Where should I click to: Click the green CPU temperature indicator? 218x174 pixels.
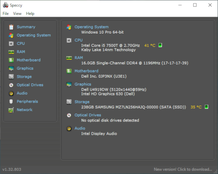(x=160, y=45)
